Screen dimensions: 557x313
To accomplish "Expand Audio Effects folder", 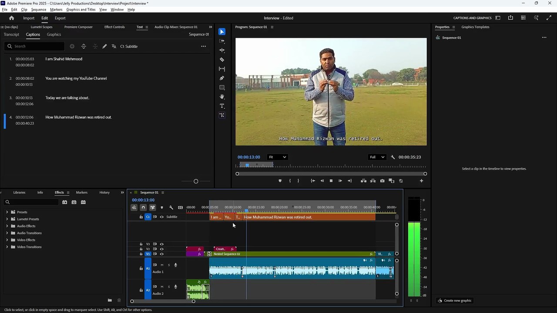I will (x=7, y=226).
